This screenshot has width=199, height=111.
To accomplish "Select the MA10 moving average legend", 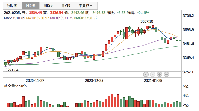I will (38, 18).
